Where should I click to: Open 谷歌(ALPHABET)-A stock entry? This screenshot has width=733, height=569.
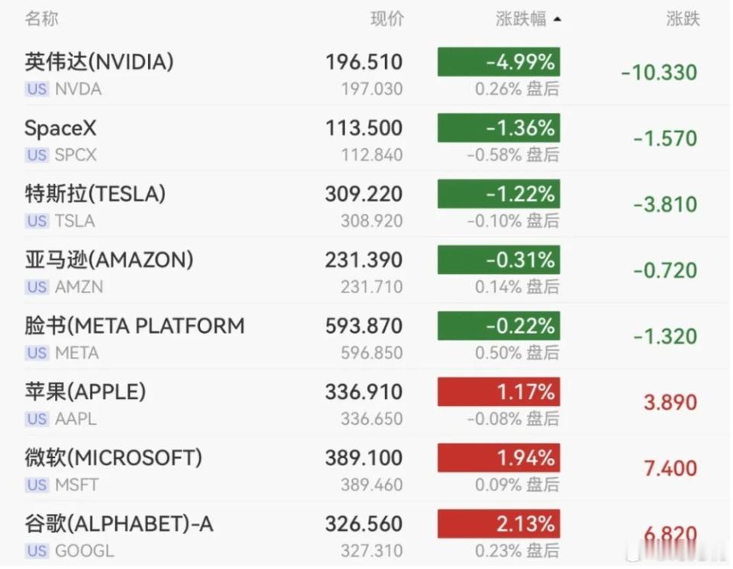[365, 534]
